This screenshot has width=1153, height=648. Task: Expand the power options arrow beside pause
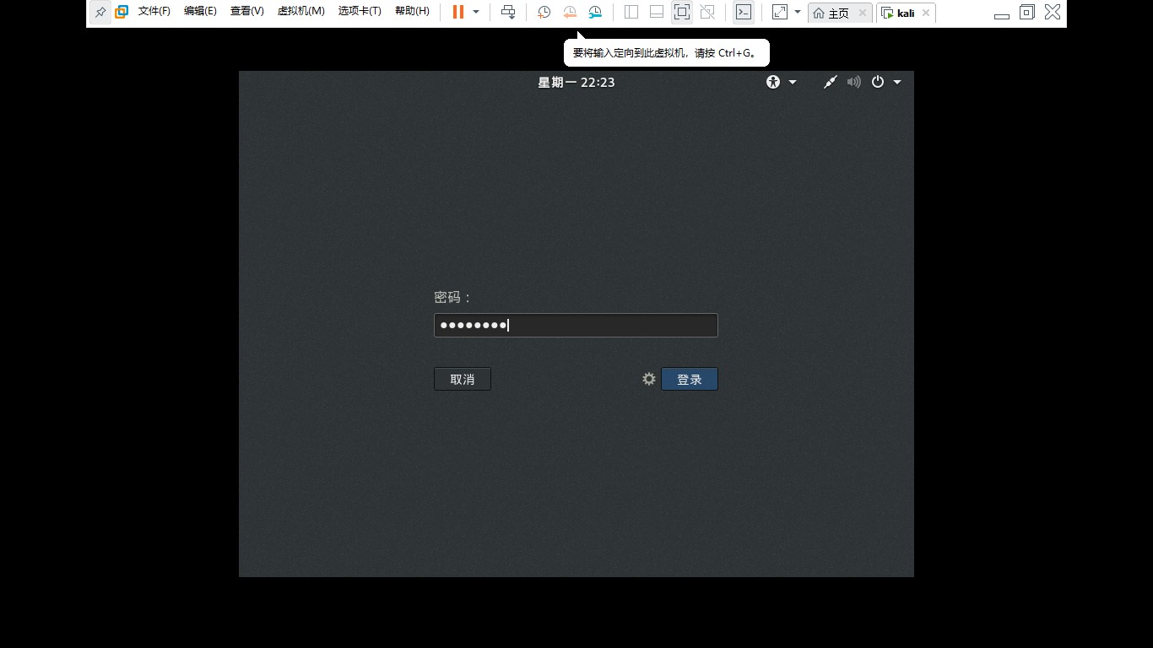point(476,12)
